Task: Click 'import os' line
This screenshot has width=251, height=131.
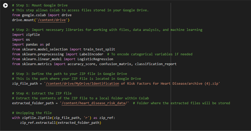Action: (x=21, y=39)
